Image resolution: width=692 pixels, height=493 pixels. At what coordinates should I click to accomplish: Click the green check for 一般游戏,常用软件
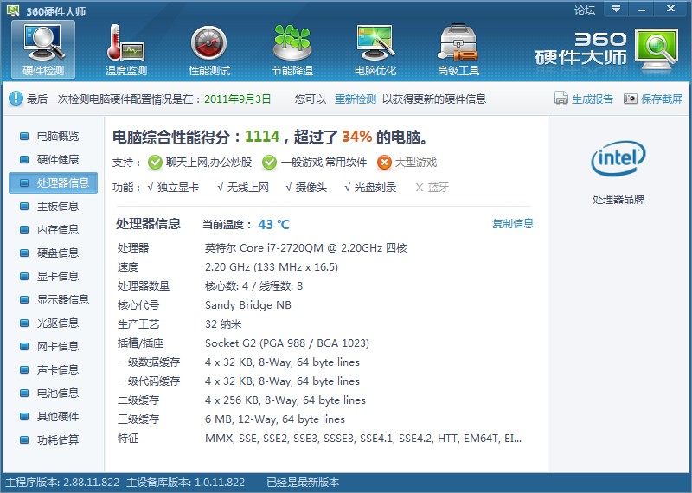click(269, 163)
